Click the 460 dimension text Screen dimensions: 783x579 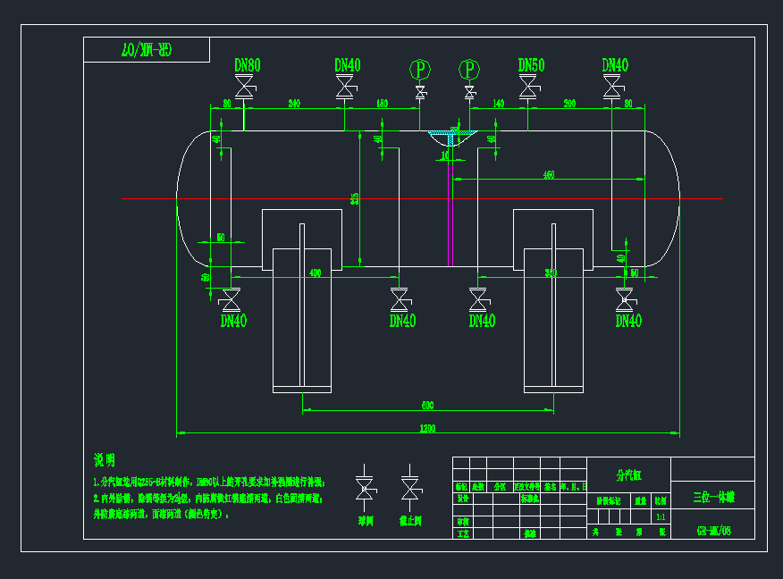[549, 175]
